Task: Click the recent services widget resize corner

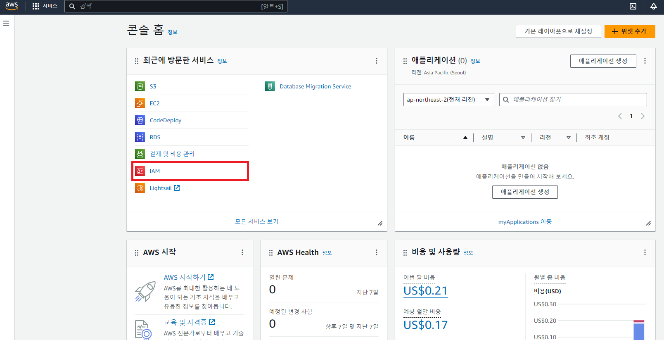Action: [x=380, y=223]
